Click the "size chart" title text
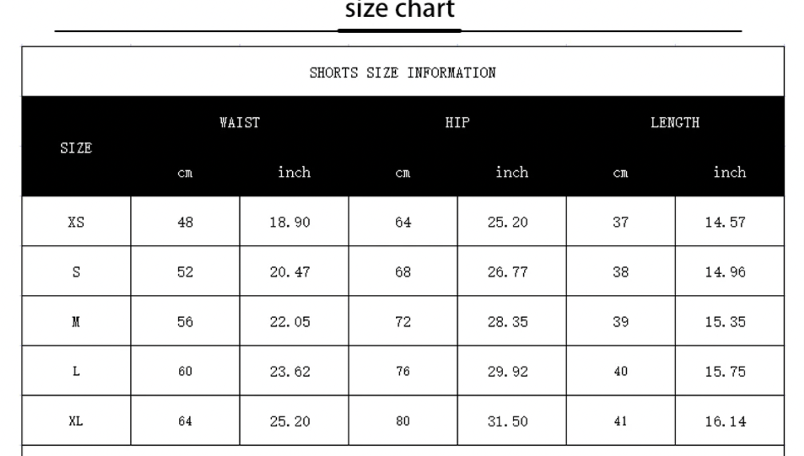The height and width of the screenshot is (456, 804). (400, 10)
